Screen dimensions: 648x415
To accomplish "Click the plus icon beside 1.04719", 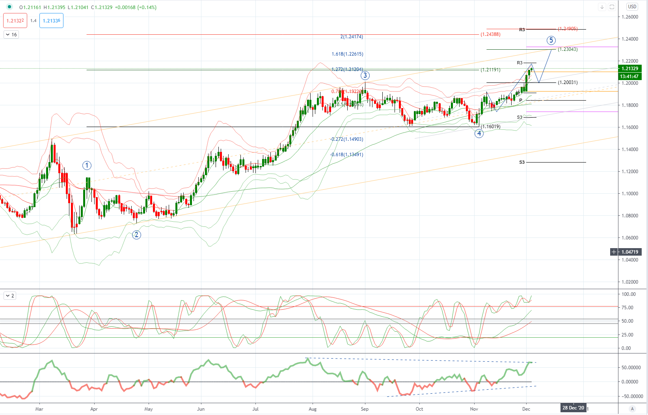I will pyautogui.click(x=614, y=252).
